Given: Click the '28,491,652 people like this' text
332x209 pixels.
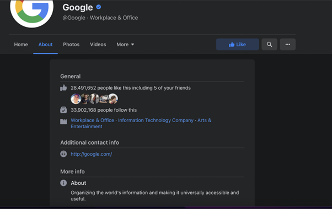Looking at the screenshot, I should [x=131, y=88].
